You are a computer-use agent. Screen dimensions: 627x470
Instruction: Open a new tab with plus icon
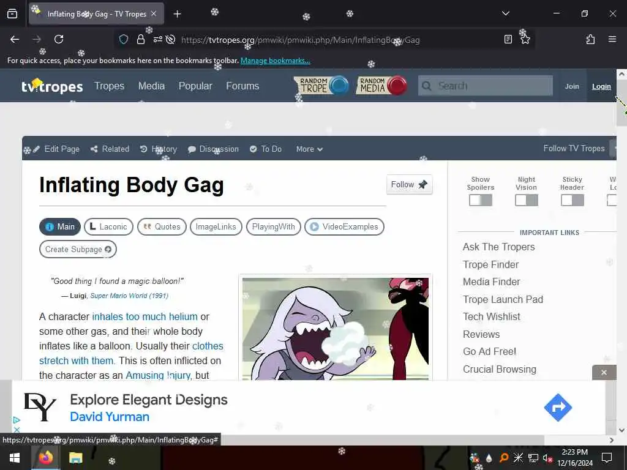click(x=177, y=14)
